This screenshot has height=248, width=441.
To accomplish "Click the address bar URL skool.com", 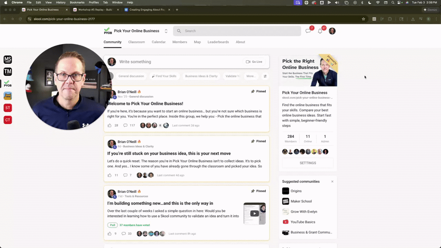I will (64, 19).
